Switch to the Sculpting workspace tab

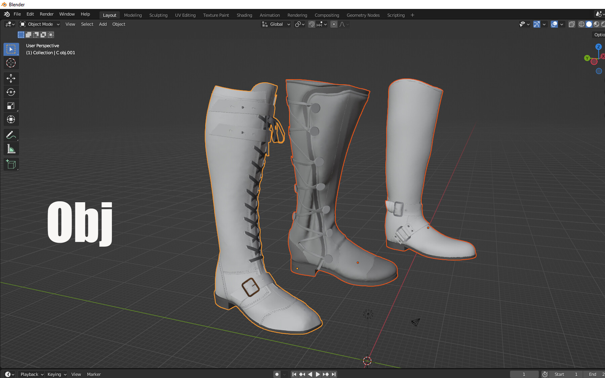click(x=158, y=15)
